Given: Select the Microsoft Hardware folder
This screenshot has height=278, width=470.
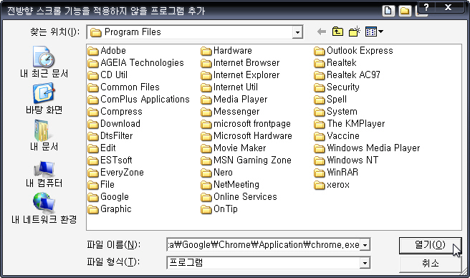Looking at the screenshot, I should point(246,136).
